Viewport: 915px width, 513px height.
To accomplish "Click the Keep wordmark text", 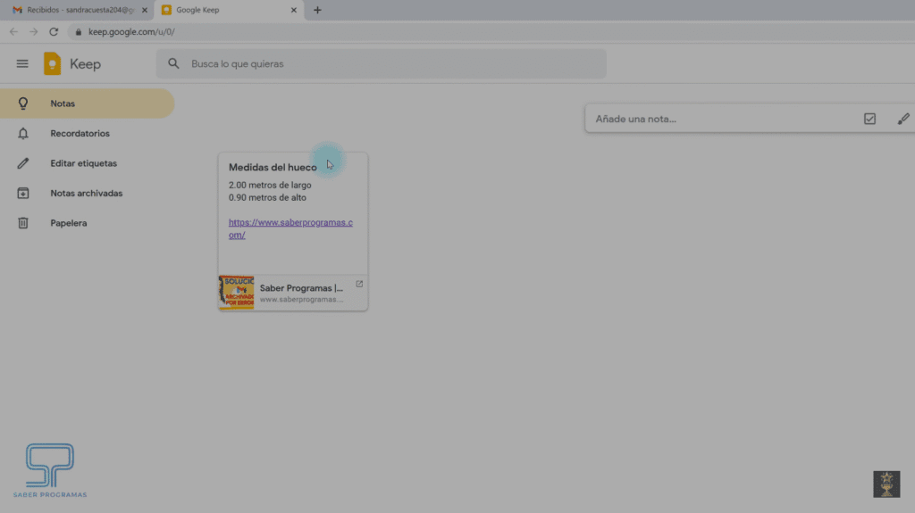I will pos(85,64).
